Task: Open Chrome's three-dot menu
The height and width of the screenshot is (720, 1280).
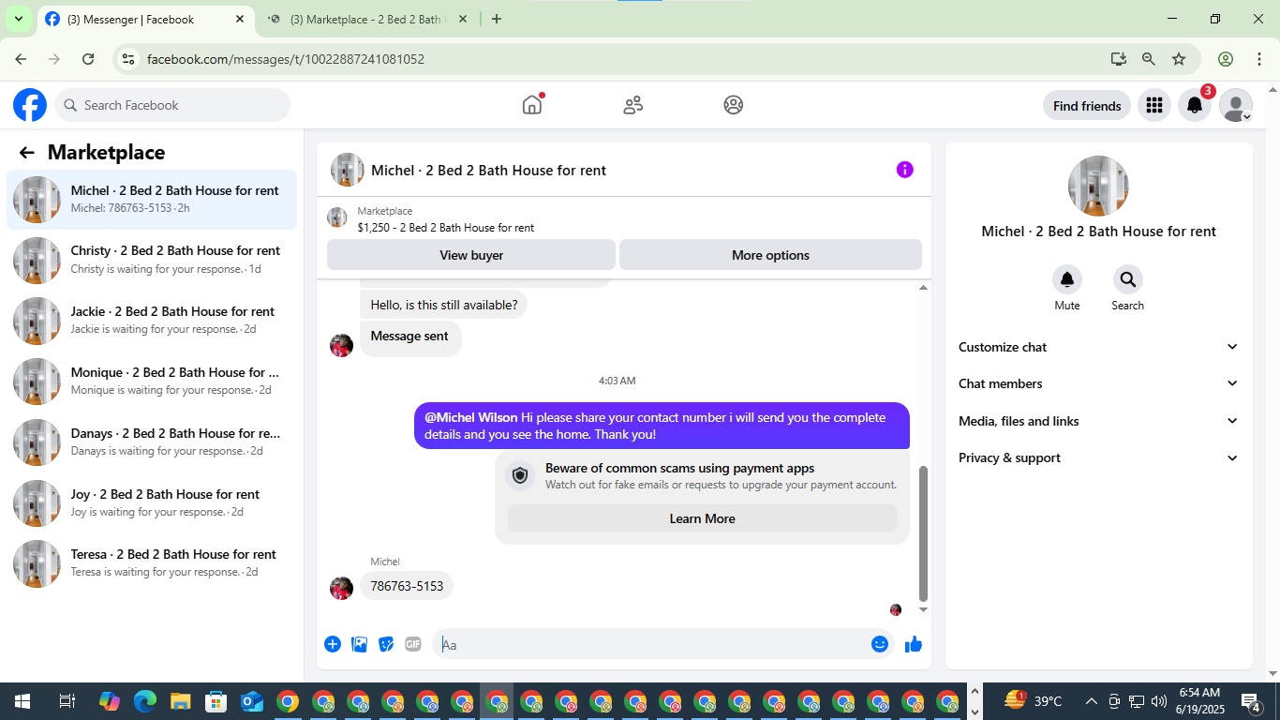Action: (1258, 59)
